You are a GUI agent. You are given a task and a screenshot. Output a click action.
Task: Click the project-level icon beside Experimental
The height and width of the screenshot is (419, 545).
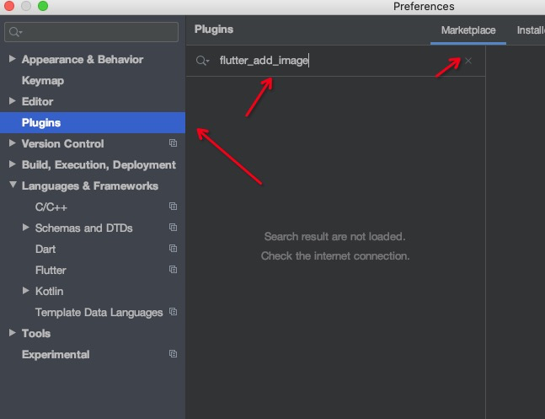(173, 354)
